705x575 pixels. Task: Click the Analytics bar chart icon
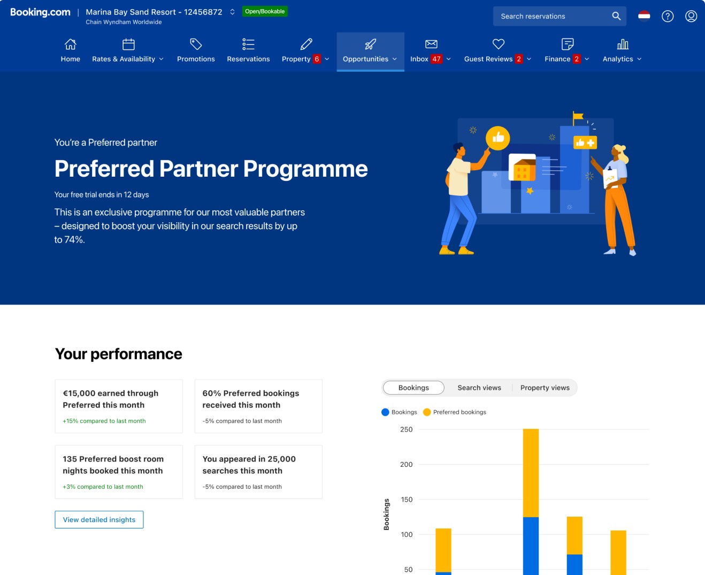[x=623, y=44]
